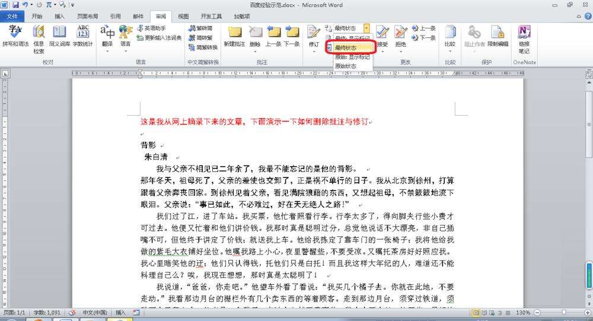Zoom out with minus button
Screen dimensions: 593x321
coord(537,313)
